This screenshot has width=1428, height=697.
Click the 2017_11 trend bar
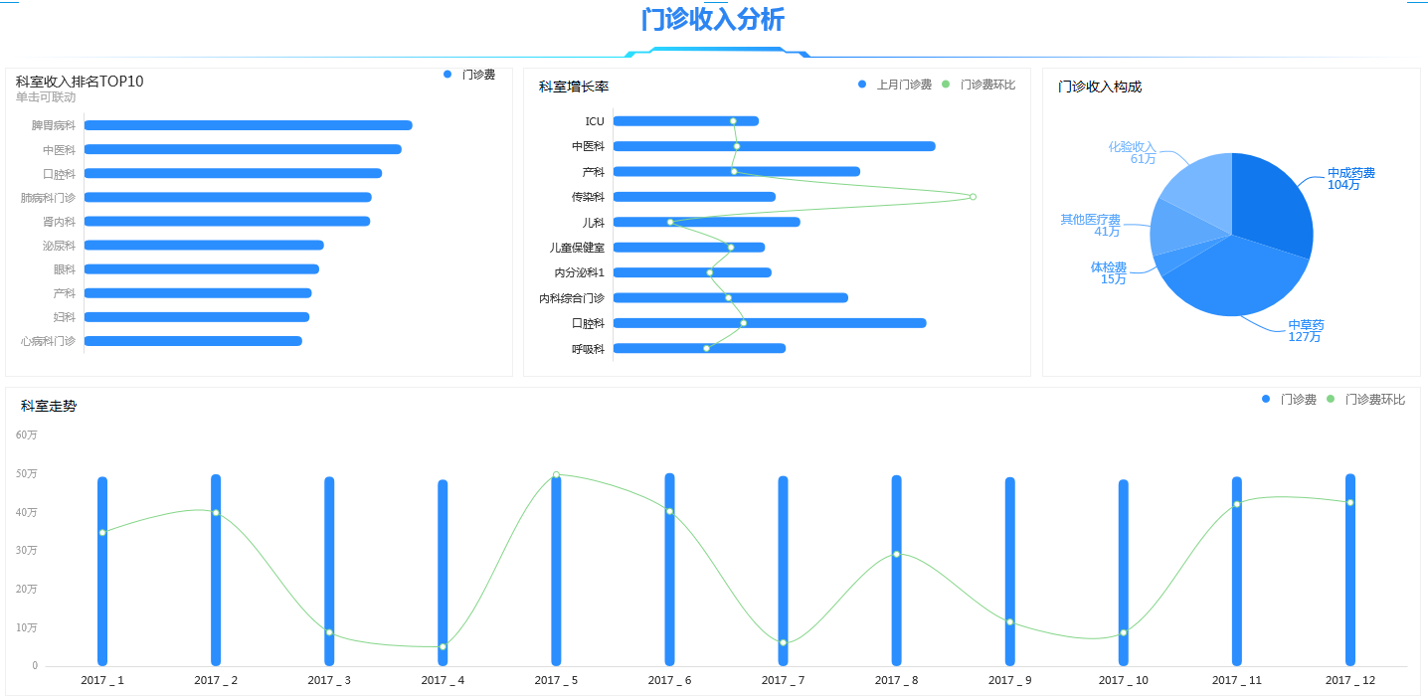(x=1237, y=572)
